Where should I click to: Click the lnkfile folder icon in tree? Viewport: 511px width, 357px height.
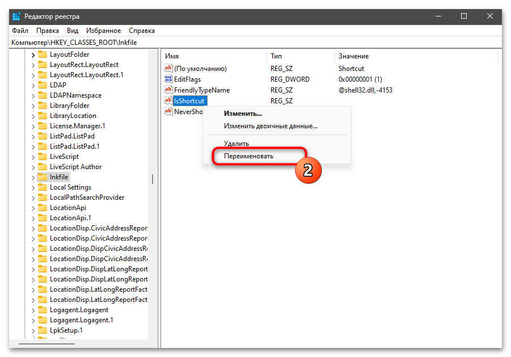pyautogui.click(x=43, y=177)
